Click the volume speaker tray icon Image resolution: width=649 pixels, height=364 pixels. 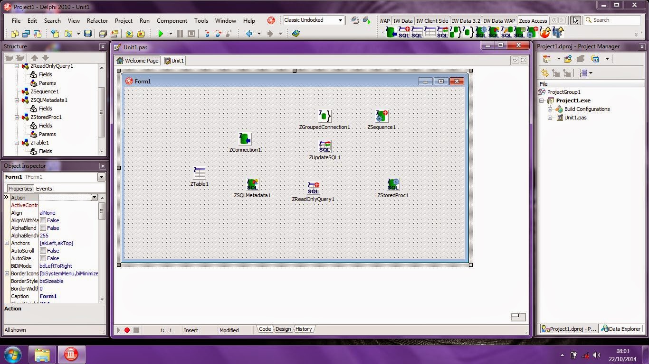[x=597, y=355]
